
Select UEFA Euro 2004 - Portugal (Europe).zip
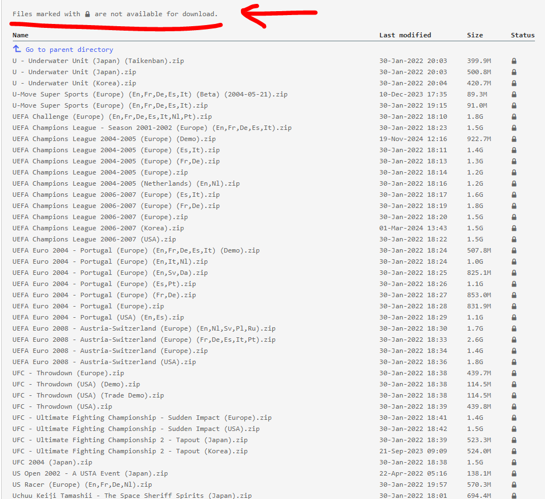point(88,306)
